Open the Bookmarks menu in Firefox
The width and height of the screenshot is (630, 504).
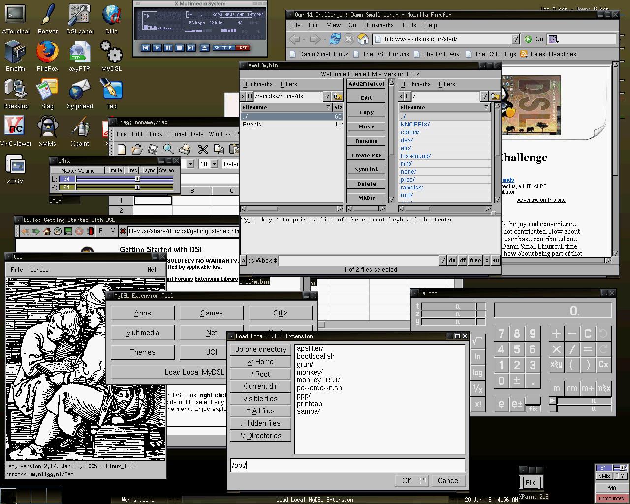(378, 25)
